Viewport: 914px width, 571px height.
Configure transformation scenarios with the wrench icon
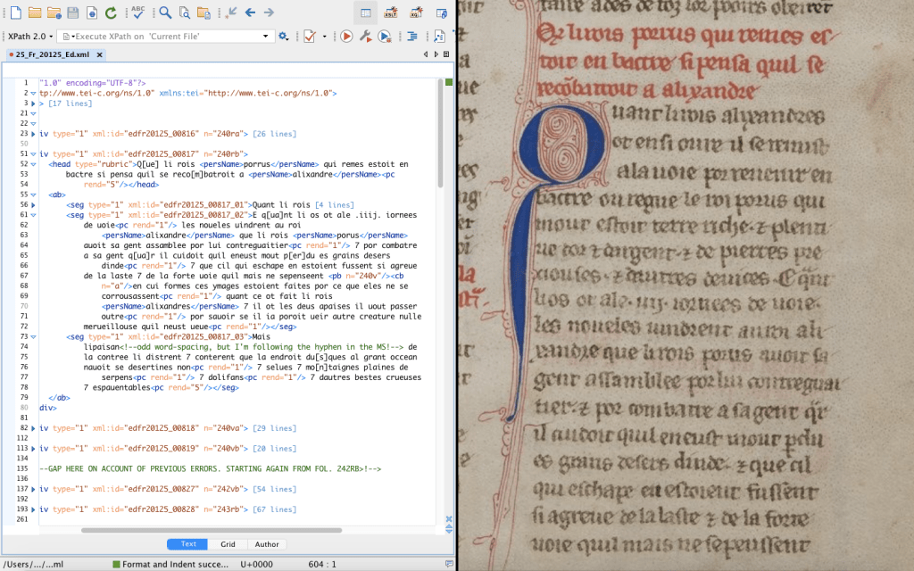[x=364, y=37]
